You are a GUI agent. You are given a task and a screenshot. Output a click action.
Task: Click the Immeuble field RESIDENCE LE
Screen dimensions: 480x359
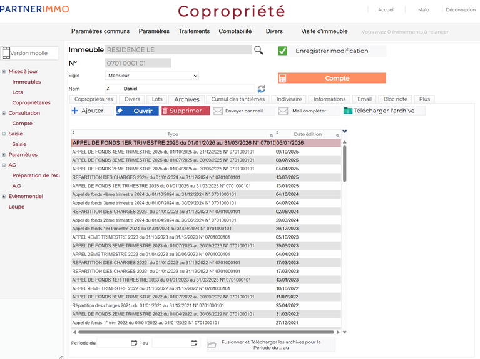[x=178, y=50]
